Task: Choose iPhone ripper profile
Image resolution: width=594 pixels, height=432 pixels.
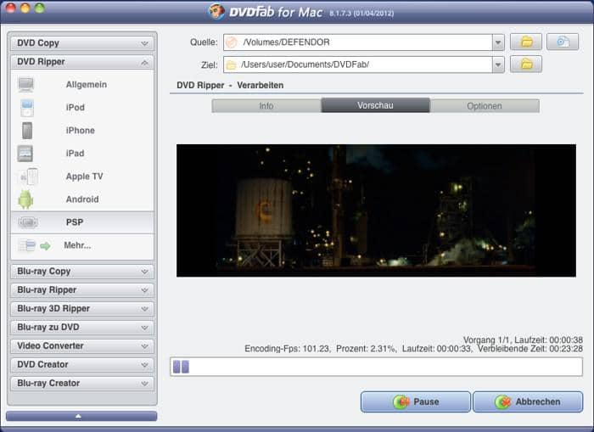Action: 81,131
